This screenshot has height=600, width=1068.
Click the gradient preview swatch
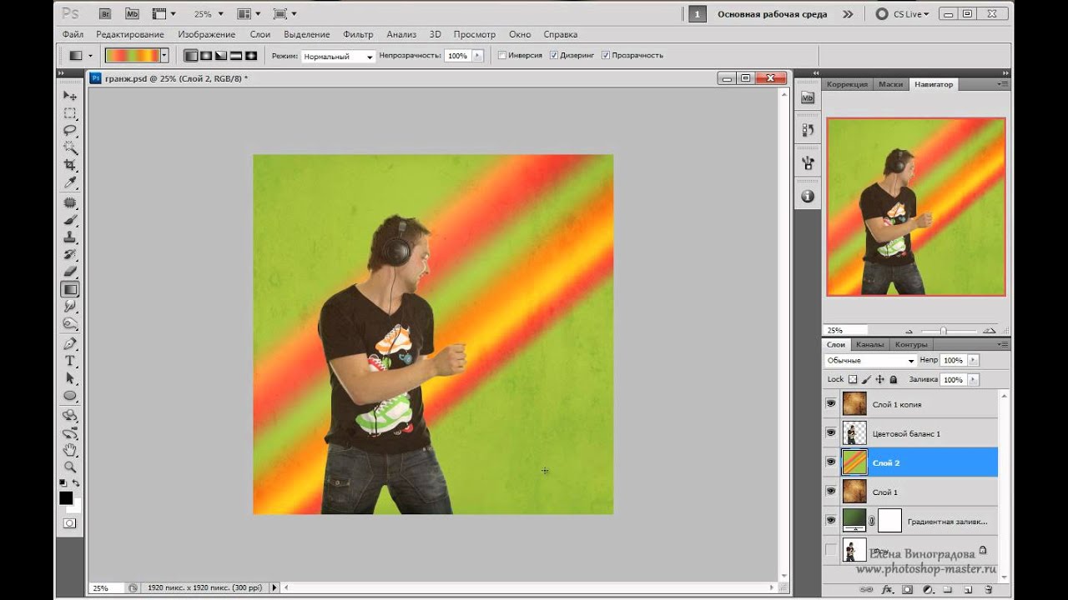tap(132, 56)
